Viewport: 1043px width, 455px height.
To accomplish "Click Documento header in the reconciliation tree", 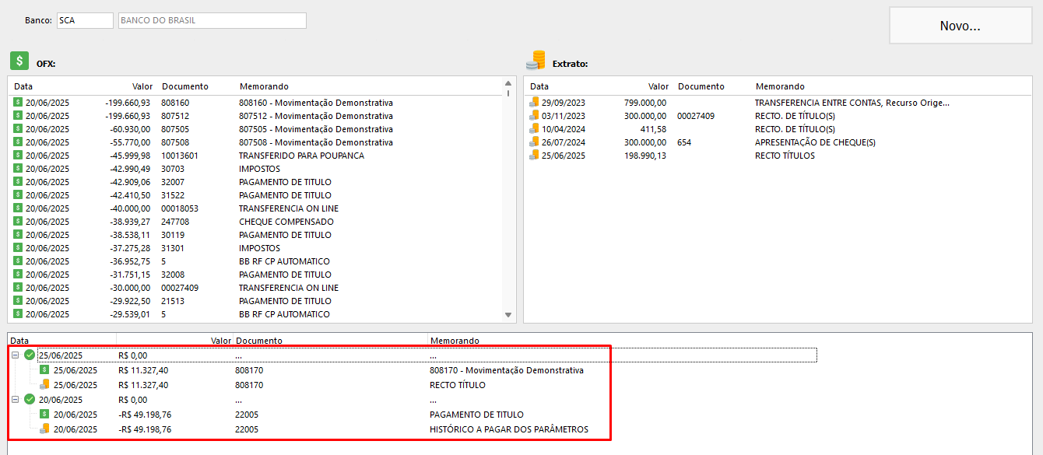I will (x=259, y=341).
